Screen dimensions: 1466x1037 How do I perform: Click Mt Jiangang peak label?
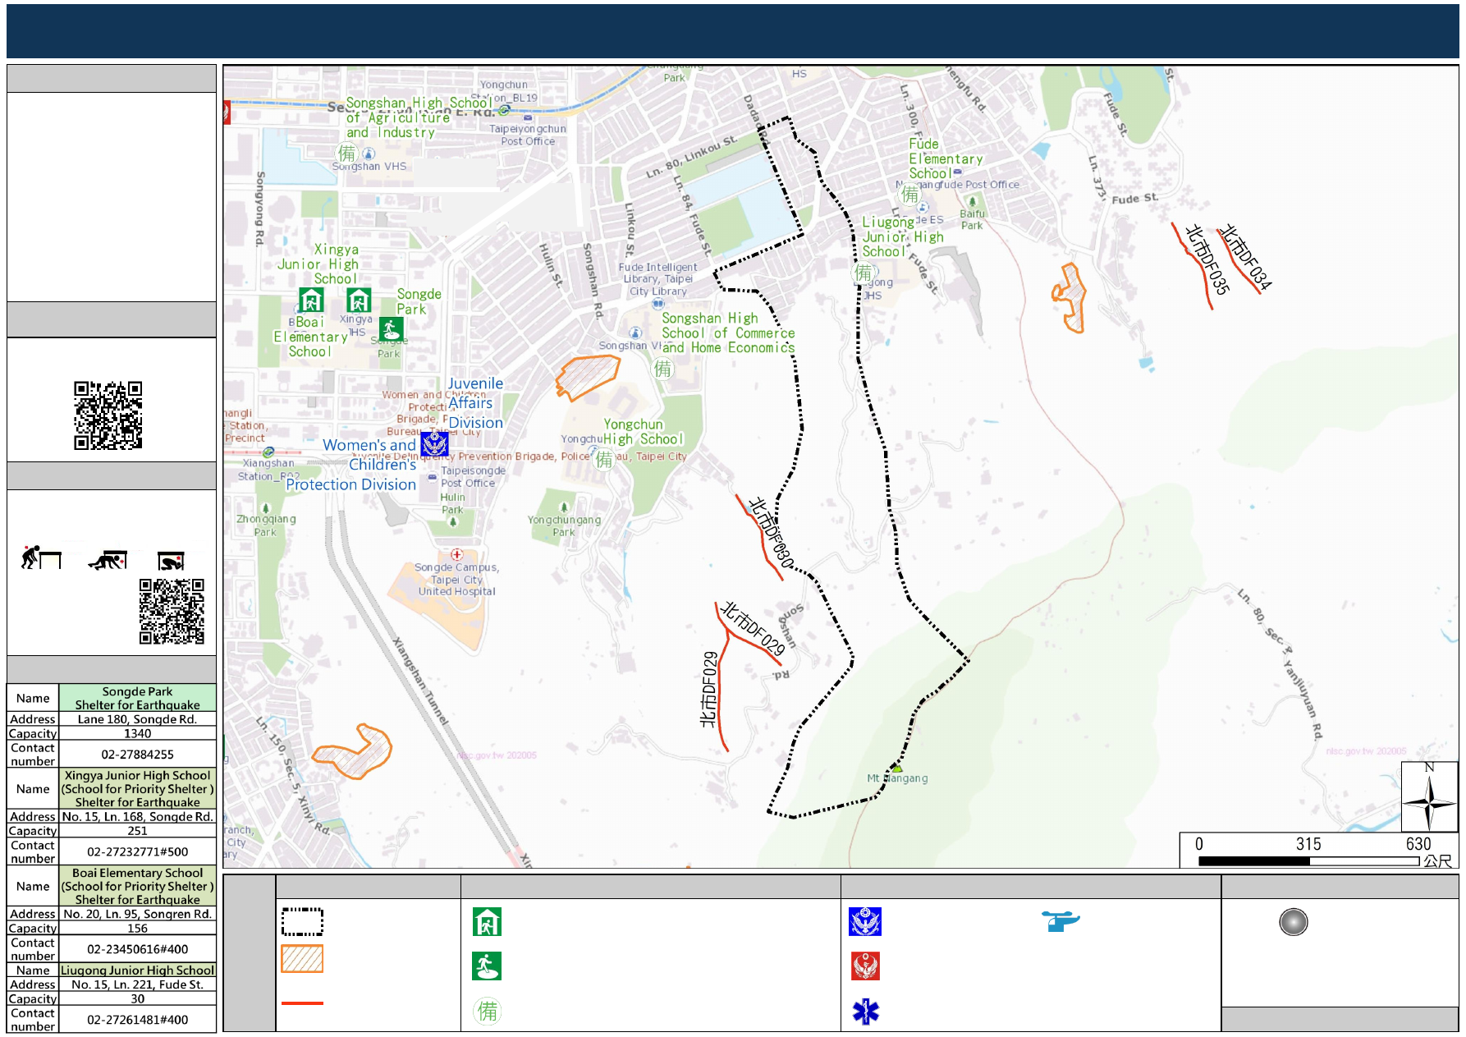point(898,778)
